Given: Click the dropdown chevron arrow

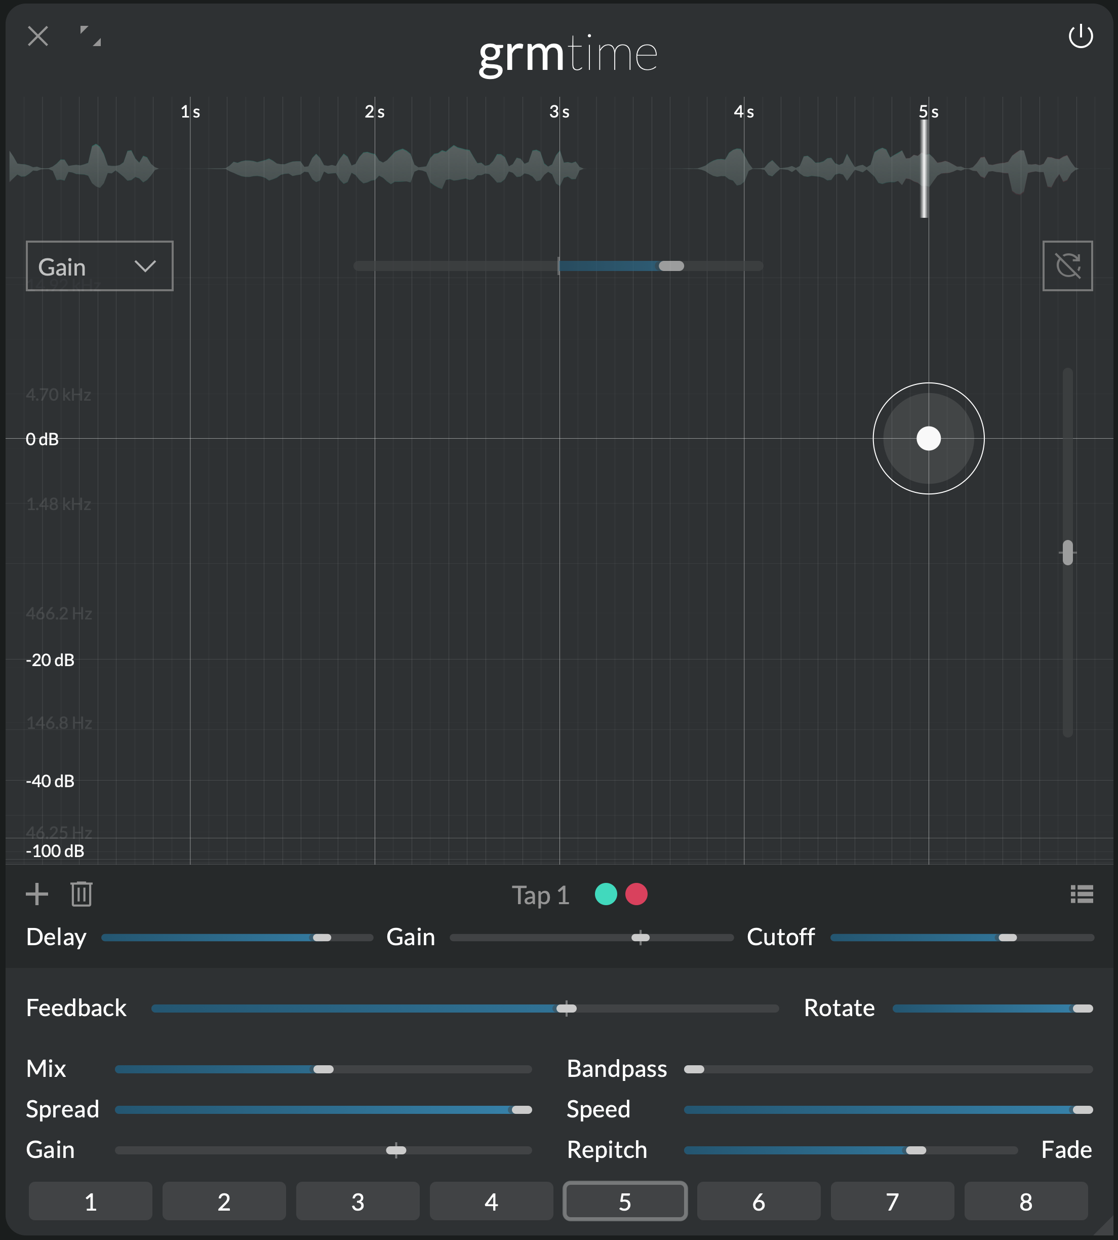Looking at the screenshot, I should [145, 265].
